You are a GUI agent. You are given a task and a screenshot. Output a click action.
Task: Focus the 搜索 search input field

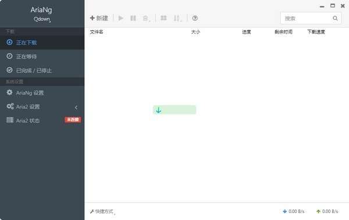coord(307,18)
